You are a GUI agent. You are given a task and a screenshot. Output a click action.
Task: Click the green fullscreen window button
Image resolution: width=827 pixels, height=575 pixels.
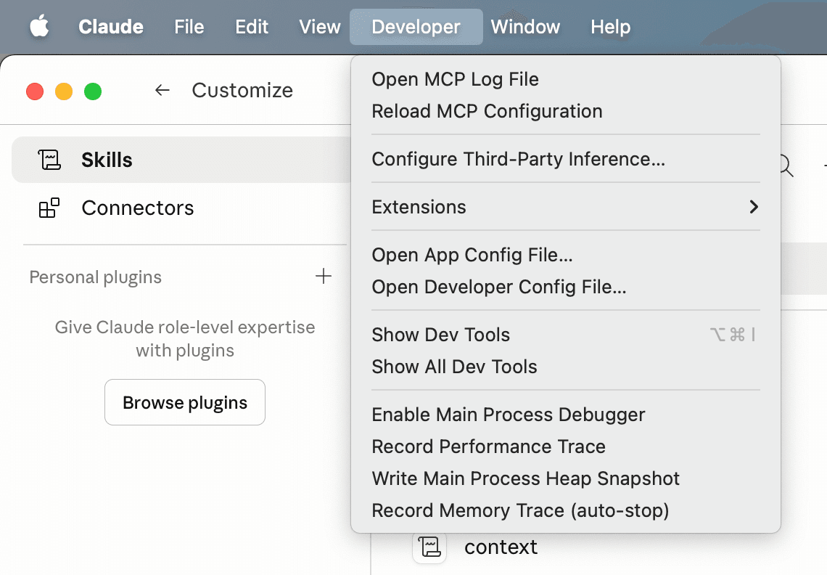click(x=93, y=91)
